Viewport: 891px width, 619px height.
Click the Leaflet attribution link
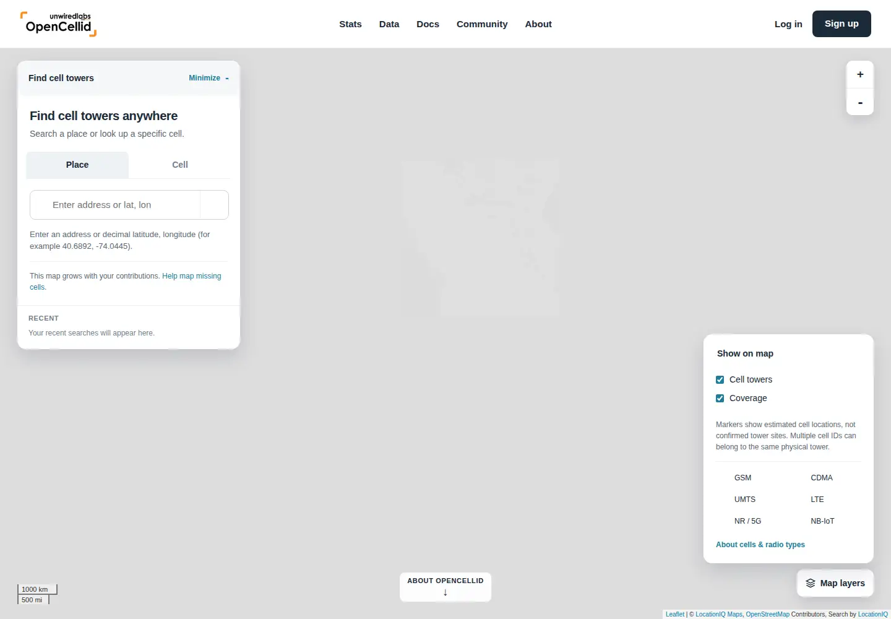tap(675, 614)
